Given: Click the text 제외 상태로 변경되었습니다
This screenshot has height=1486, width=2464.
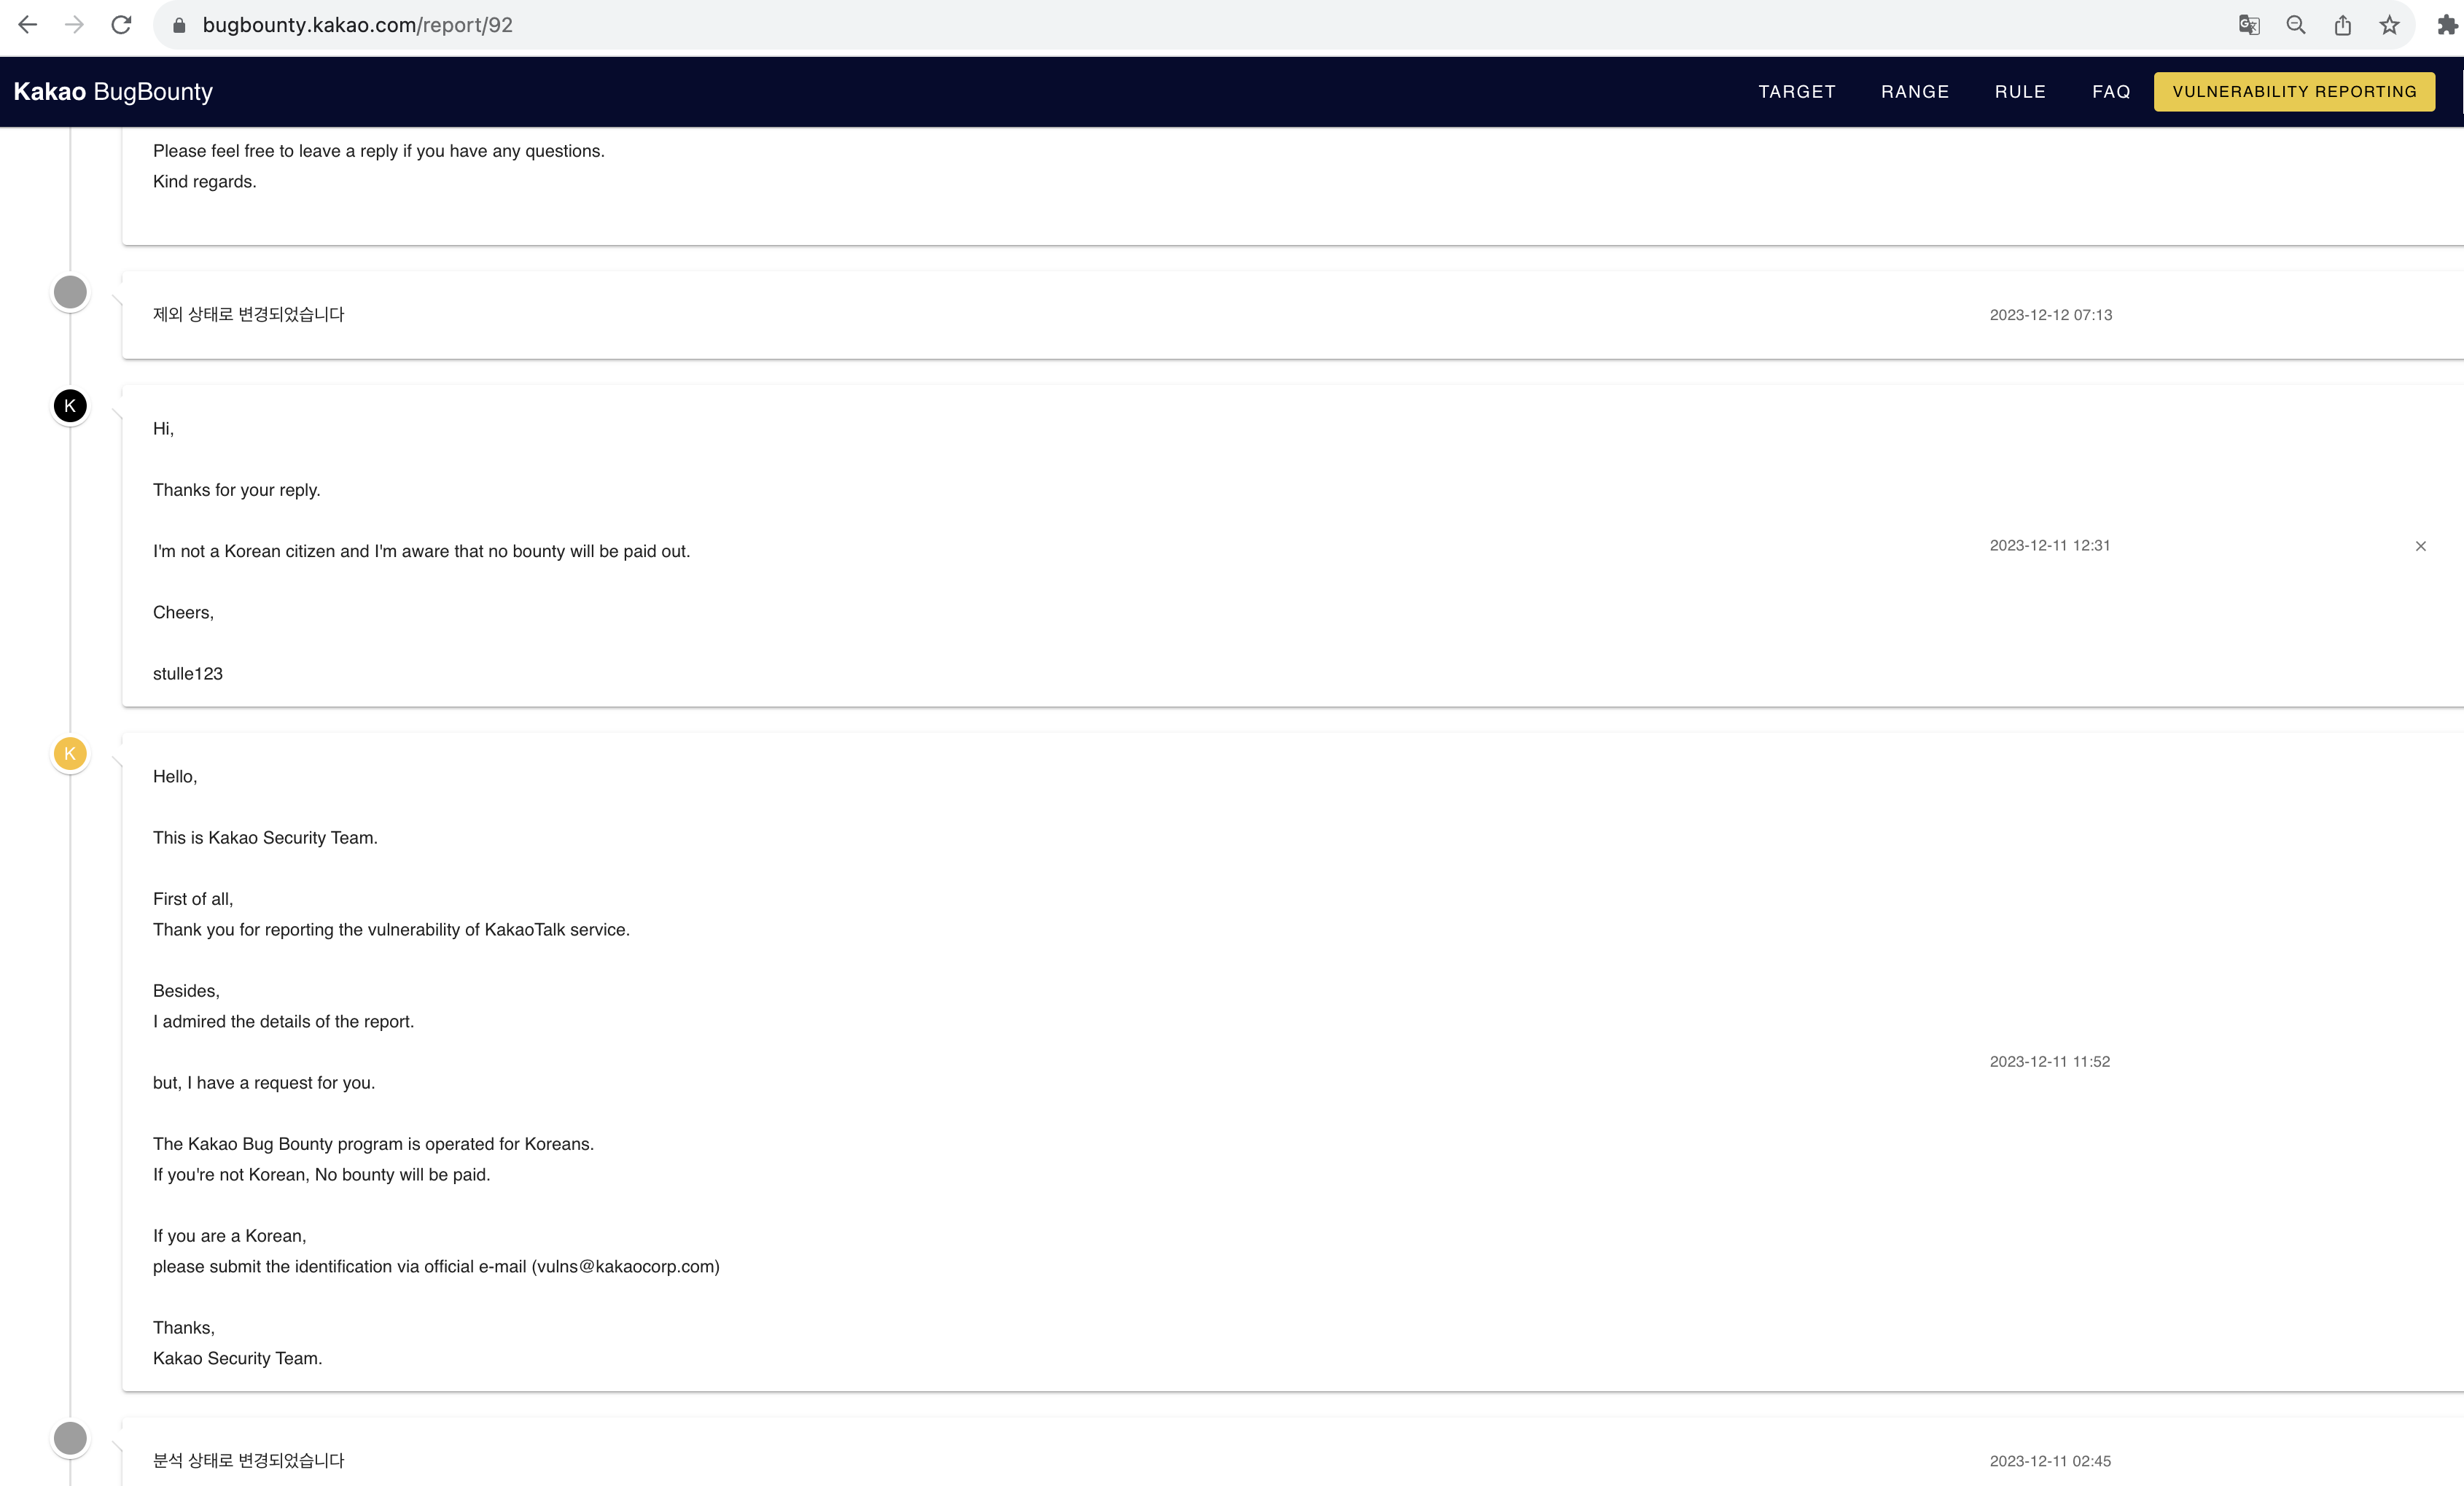Looking at the screenshot, I should (x=248, y=314).
